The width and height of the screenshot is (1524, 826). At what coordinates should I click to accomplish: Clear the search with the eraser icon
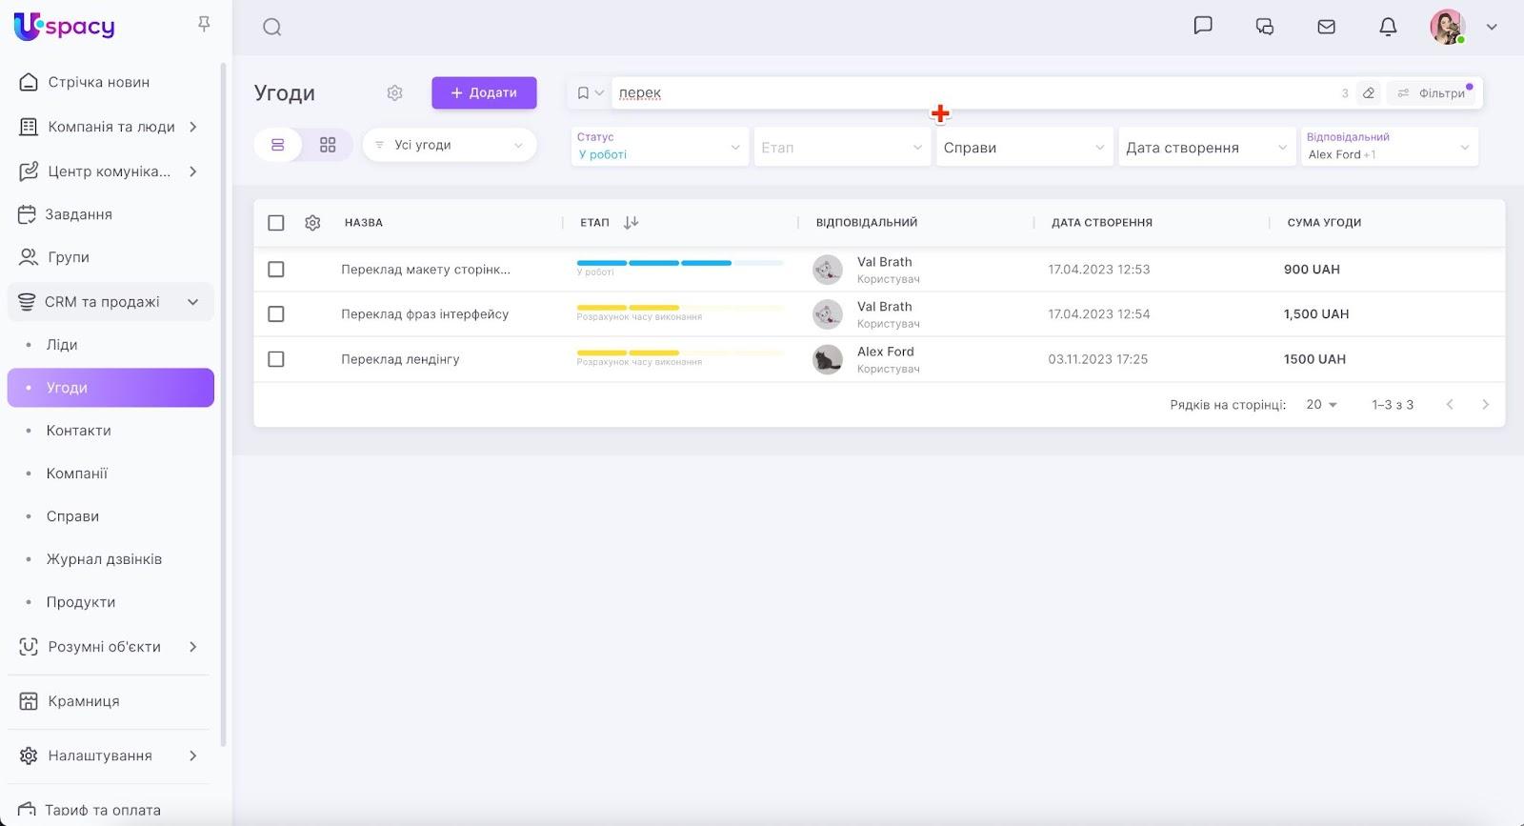click(x=1369, y=93)
